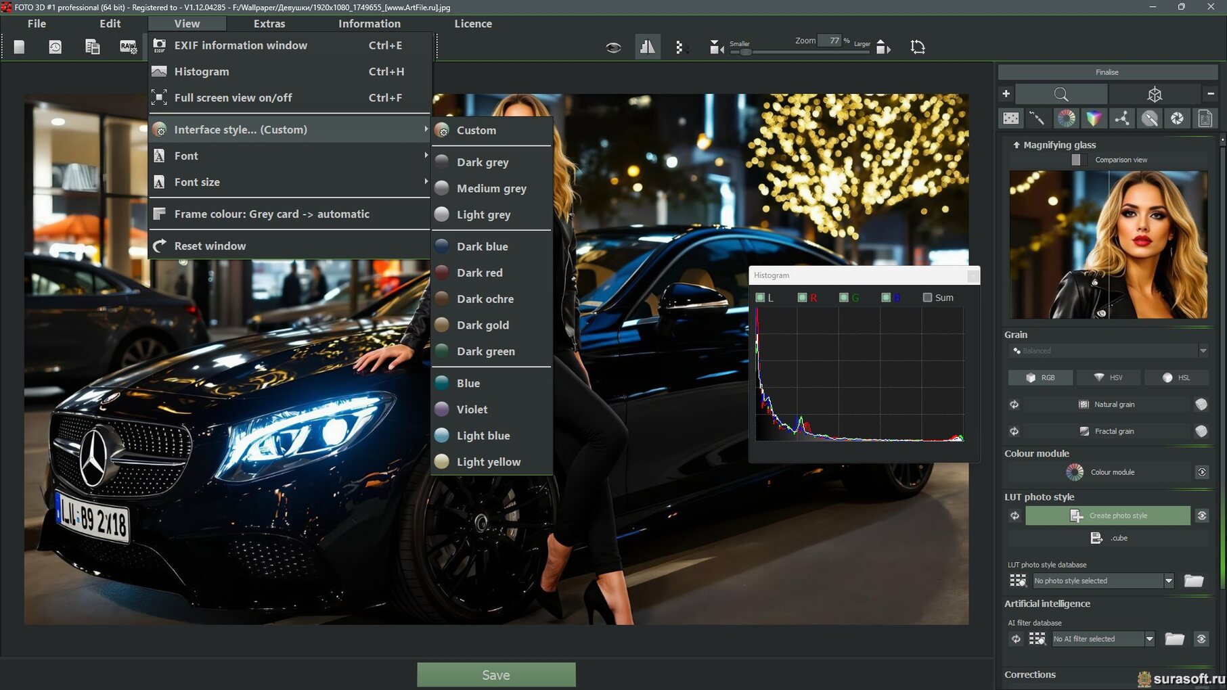Toggle the Comparison view switch
This screenshot has height=690, width=1227.
point(1079,160)
